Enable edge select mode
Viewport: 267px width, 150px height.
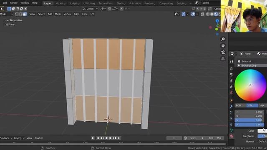click(x=21, y=14)
